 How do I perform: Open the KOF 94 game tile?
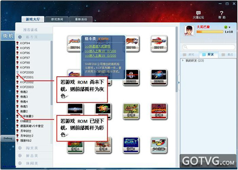pyautogui.click(x=74, y=43)
